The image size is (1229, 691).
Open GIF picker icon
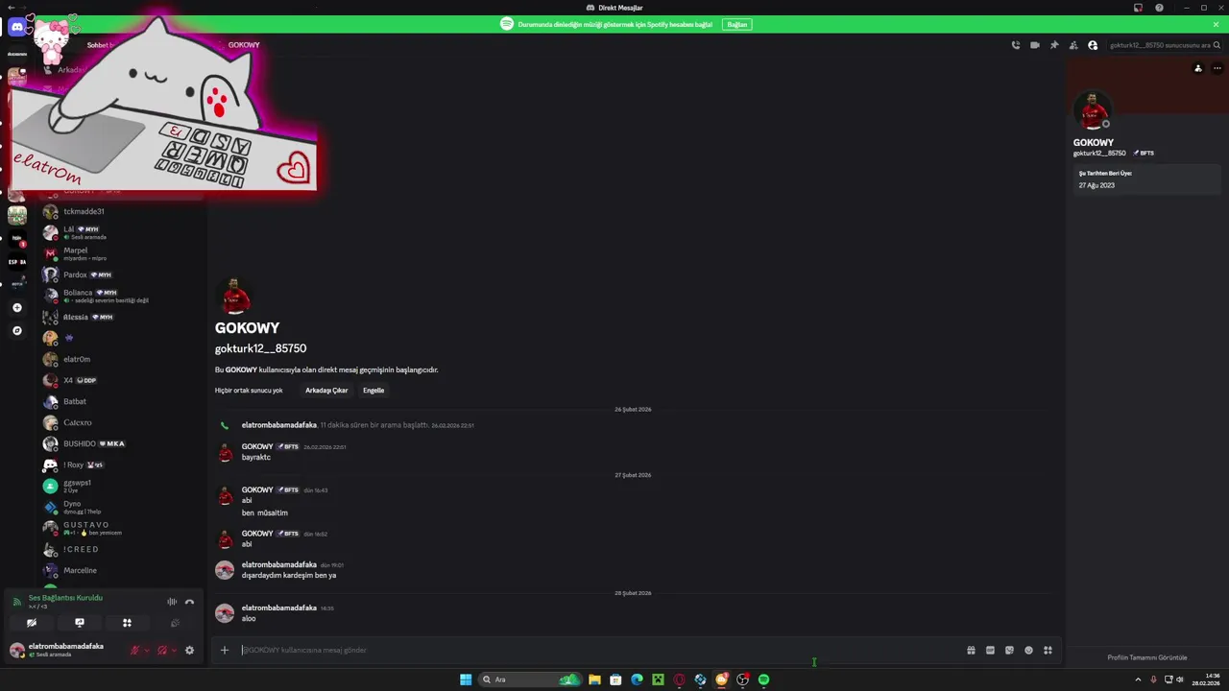990,650
